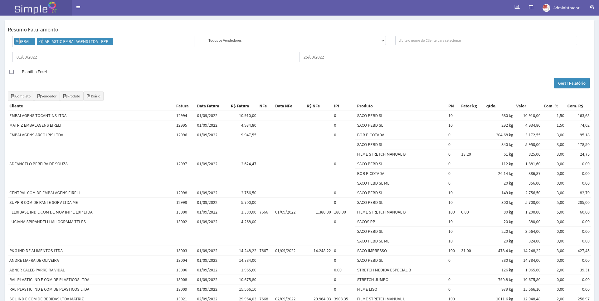This screenshot has width=599, height=301.
Task: Open the company multi-select field
Action: tap(153, 41)
